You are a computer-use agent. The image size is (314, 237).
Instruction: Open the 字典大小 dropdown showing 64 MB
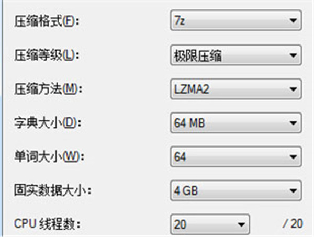pos(236,123)
